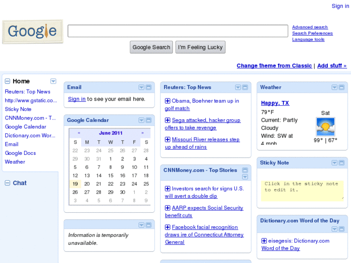Go to previous month in calendar
351x263 pixels.
(x=79, y=133)
